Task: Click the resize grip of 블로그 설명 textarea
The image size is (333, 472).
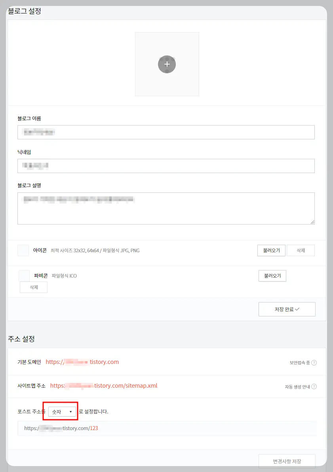Action: (x=312, y=222)
